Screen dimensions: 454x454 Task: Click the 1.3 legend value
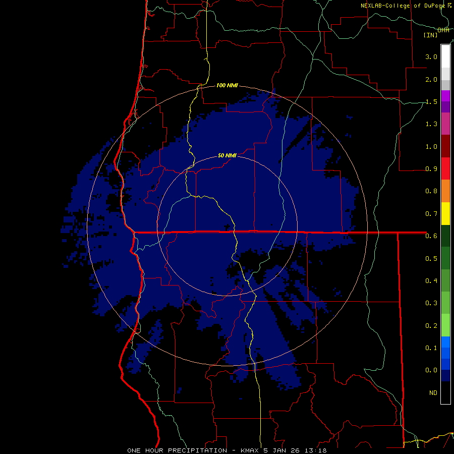pyautogui.click(x=431, y=124)
